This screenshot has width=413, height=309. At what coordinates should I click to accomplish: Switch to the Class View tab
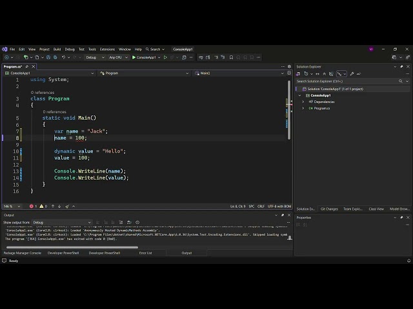pos(376,209)
